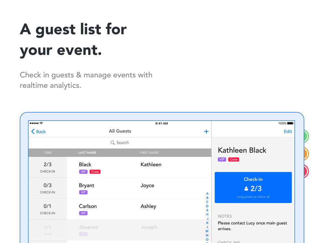The height and width of the screenshot is (243, 324).
Task: Sort by the FIRST NAME column header
Action: click(x=149, y=153)
